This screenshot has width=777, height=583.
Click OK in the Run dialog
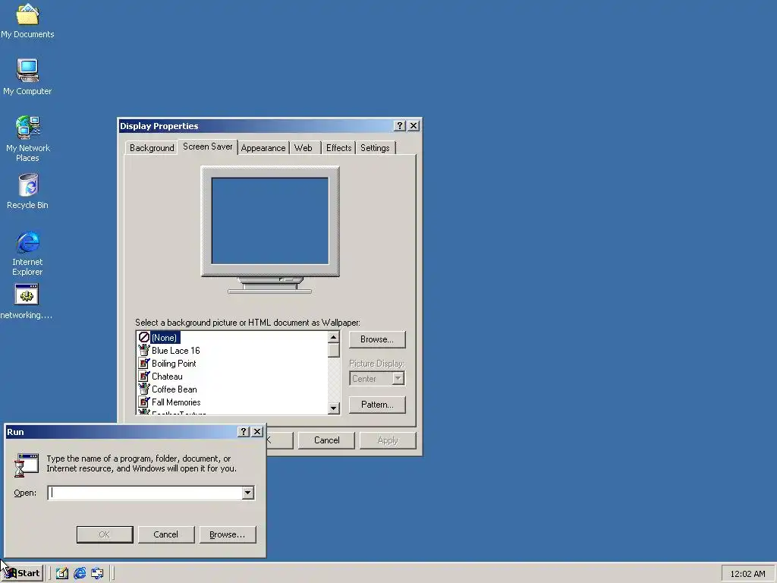[x=105, y=534]
